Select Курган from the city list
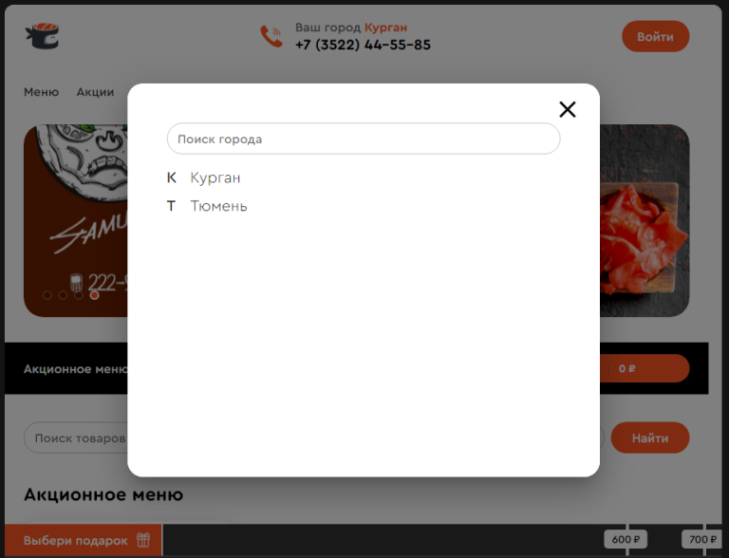Image resolution: width=729 pixels, height=558 pixels. click(215, 177)
